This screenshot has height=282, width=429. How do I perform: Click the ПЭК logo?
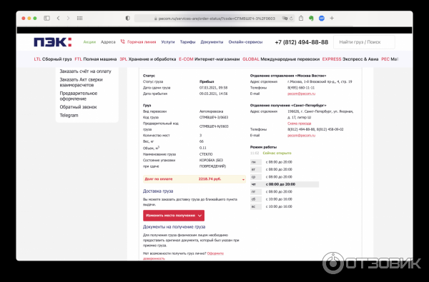[52, 42]
